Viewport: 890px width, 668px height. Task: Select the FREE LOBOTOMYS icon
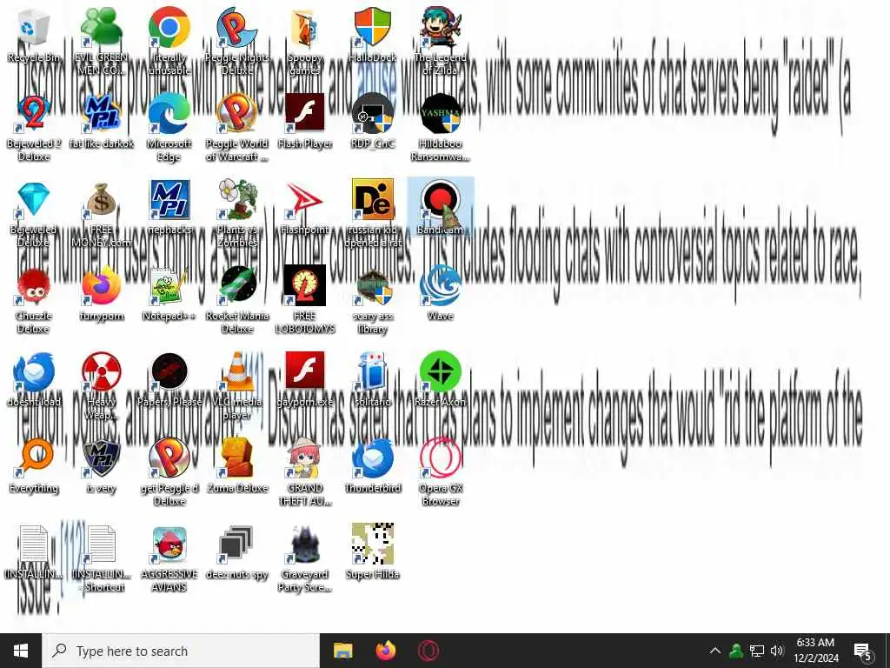pos(305,286)
